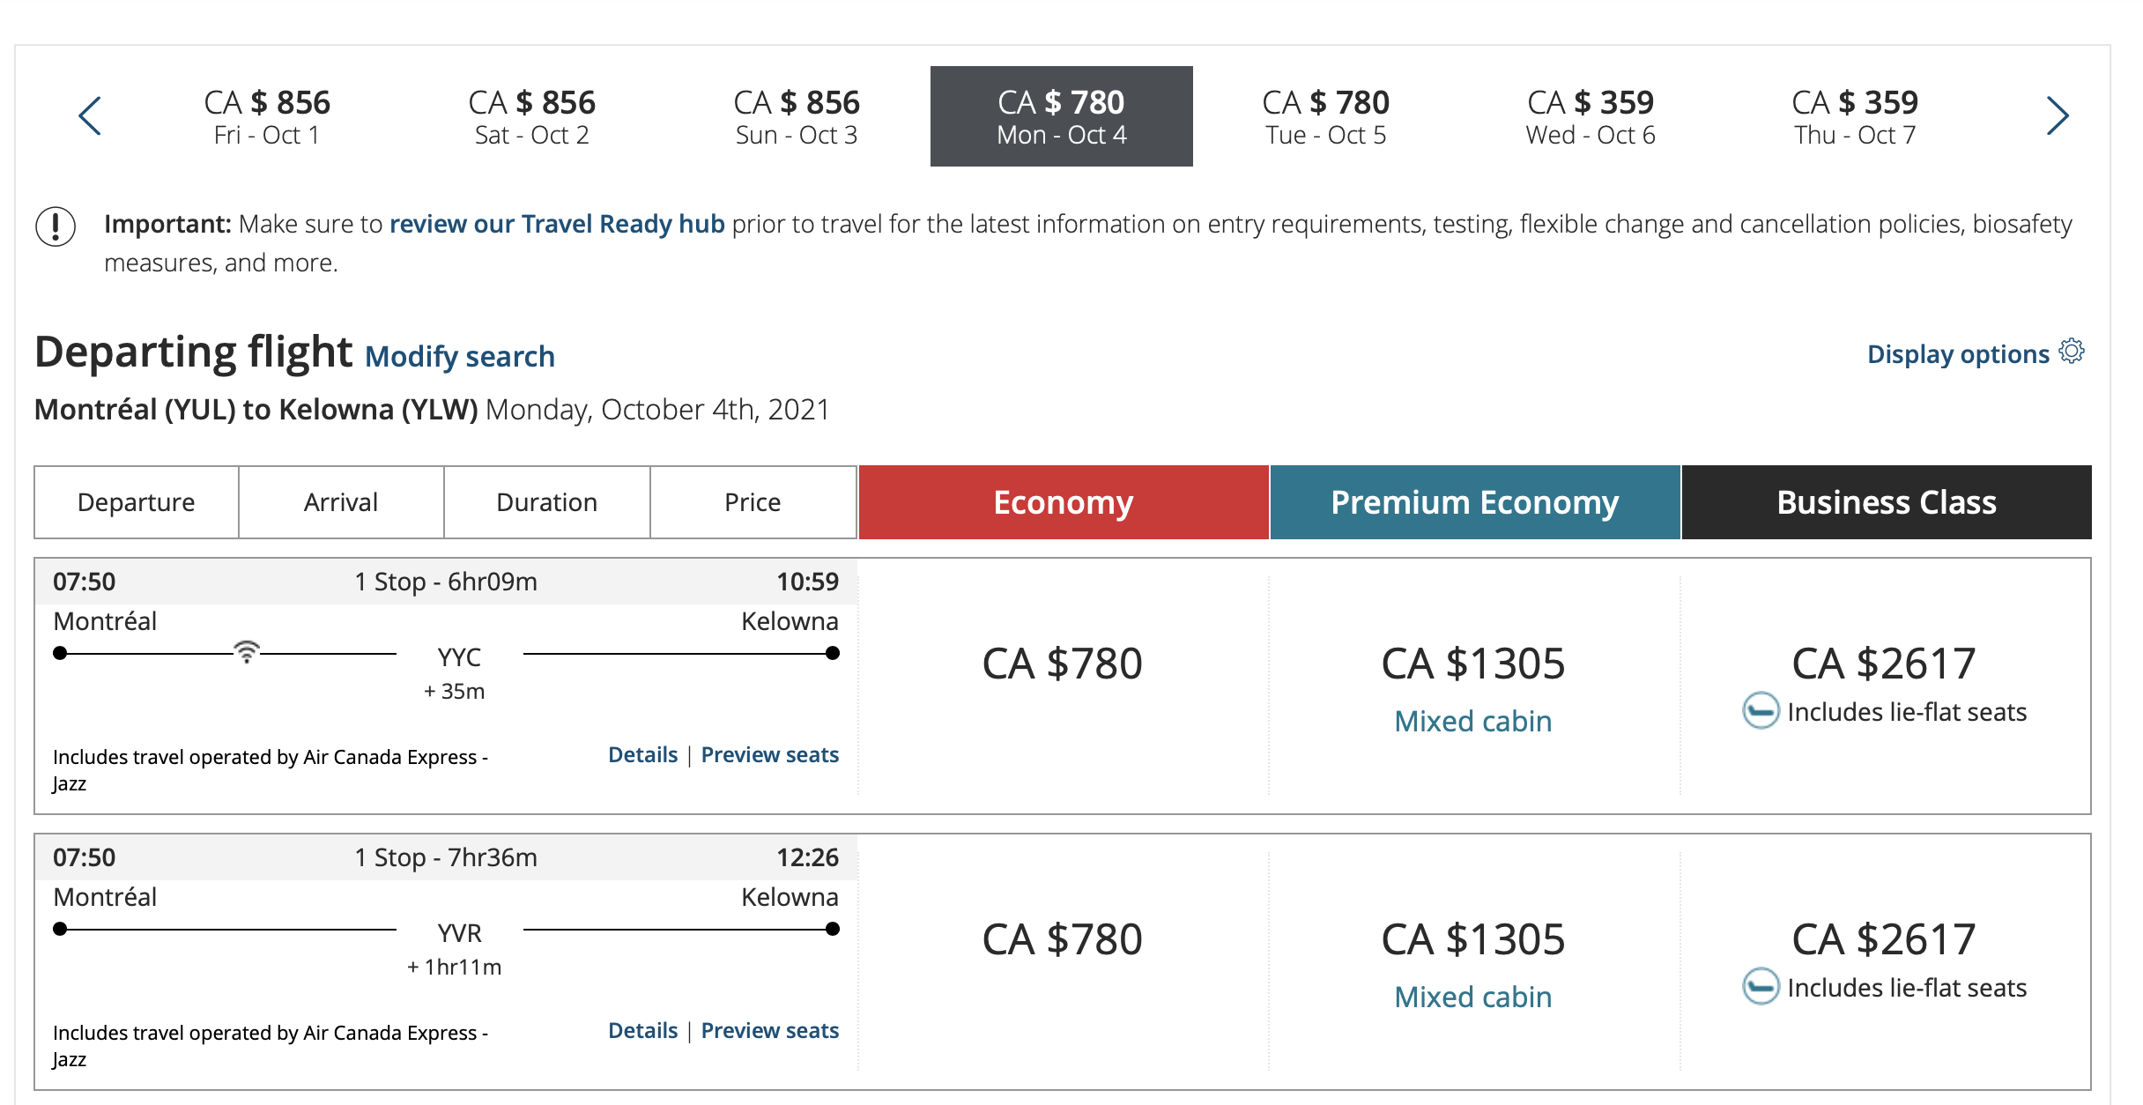
Task: Preview seats for the YVR flight
Action: (x=769, y=1031)
